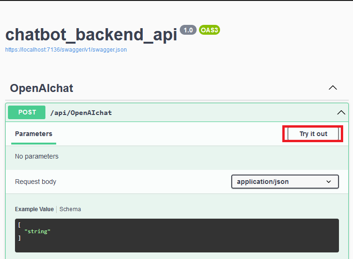Select the Parameters tab

tap(34, 134)
